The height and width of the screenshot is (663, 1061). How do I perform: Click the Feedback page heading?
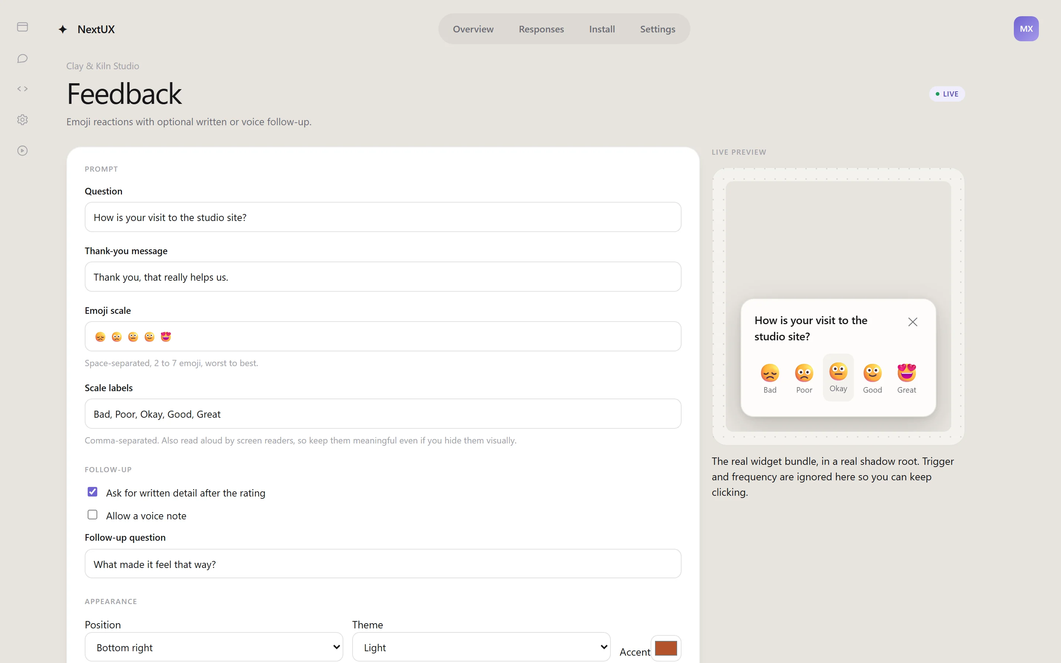pos(124,94)
